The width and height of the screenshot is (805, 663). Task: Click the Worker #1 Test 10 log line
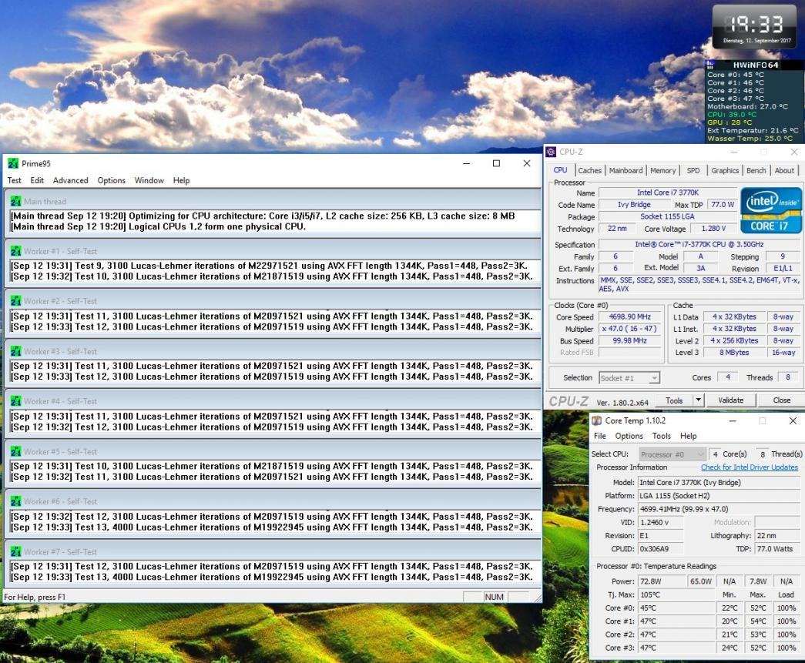click(x=272, y=276)
